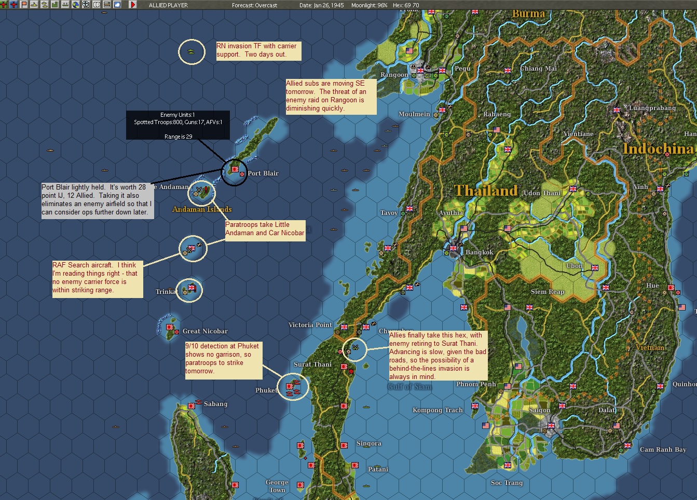Click the Gulf of Siam label

tap(410, 386)
